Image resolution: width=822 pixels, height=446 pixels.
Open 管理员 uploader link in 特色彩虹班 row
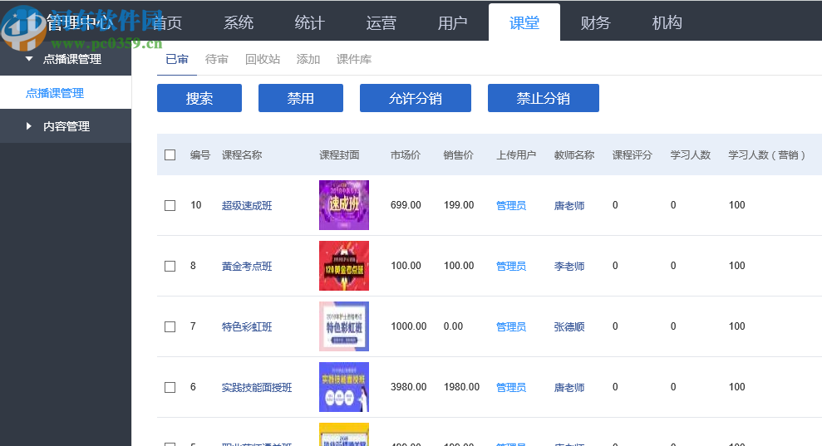tap(511, 327)
